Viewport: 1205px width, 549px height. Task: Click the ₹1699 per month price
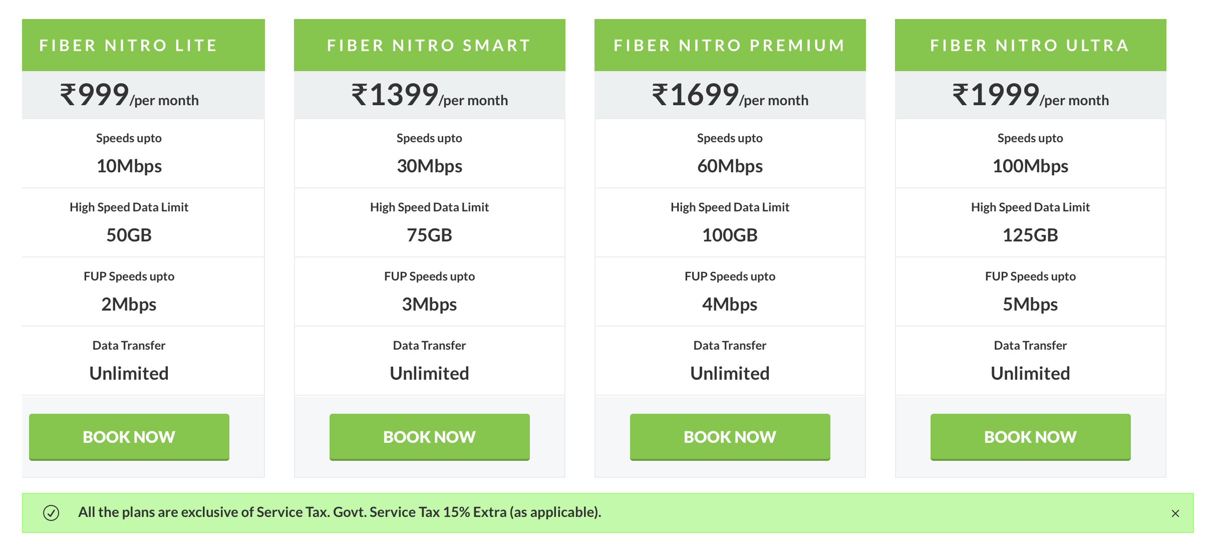tap(730, 95)
